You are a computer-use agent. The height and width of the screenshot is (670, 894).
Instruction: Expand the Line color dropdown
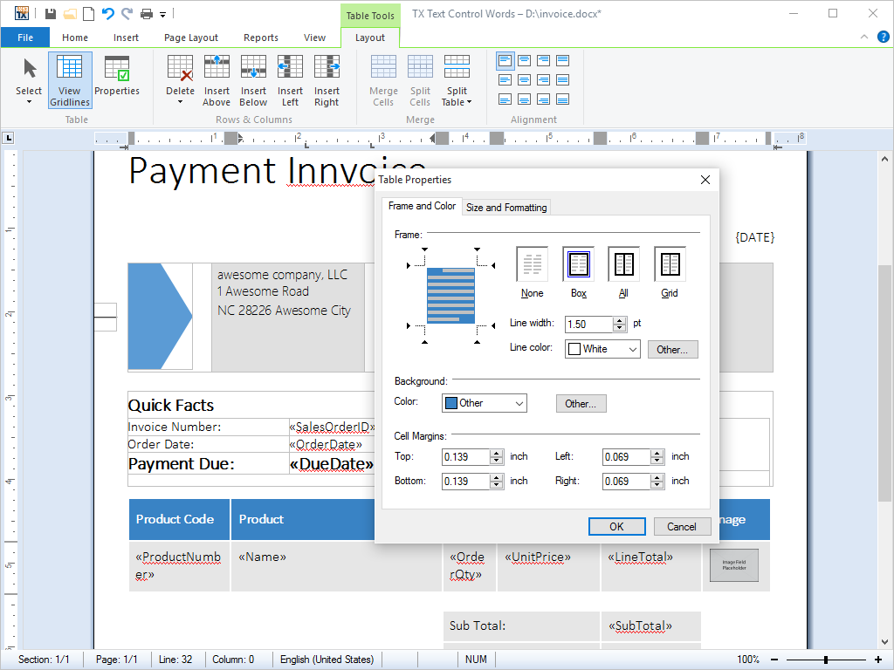tap(602, 349)
